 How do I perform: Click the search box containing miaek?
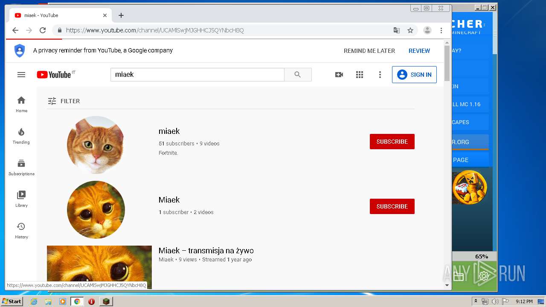point(197,75)
